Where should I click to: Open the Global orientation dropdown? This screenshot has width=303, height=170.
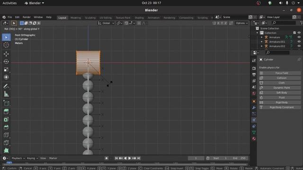[x=106, y=23]
